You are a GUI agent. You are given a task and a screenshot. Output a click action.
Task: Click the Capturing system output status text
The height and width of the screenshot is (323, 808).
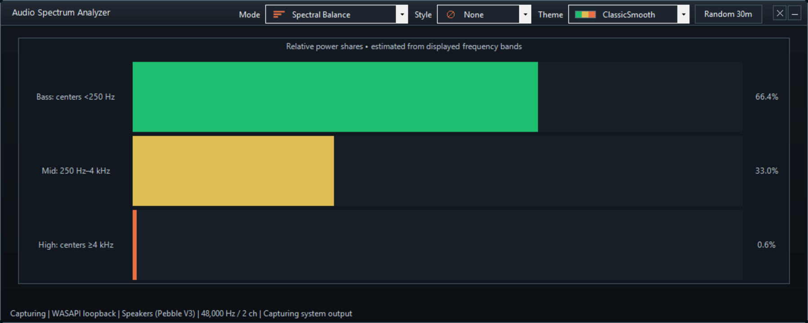pyautogui.click(x=307, y=314)
